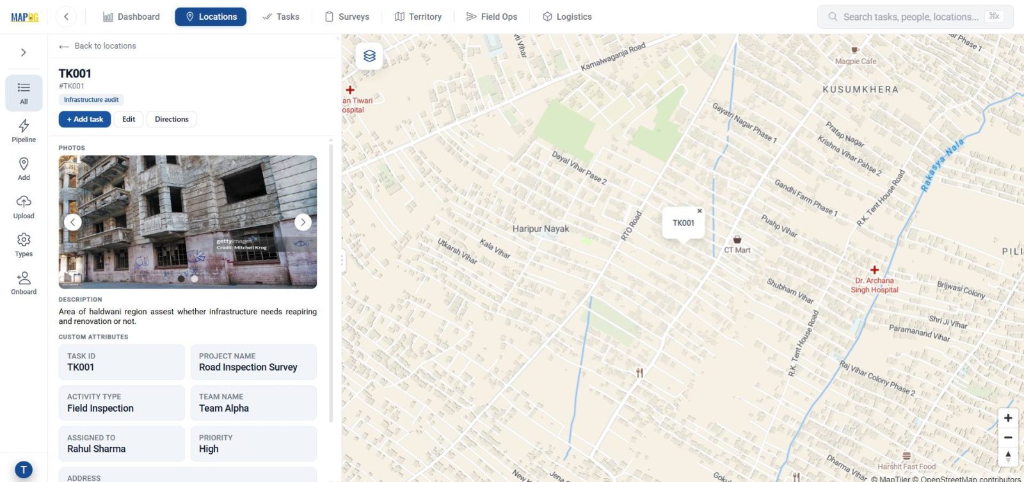Click the Magpie Cafe map marker
This screenshot has width=1024, height=482.
point(854,50)
